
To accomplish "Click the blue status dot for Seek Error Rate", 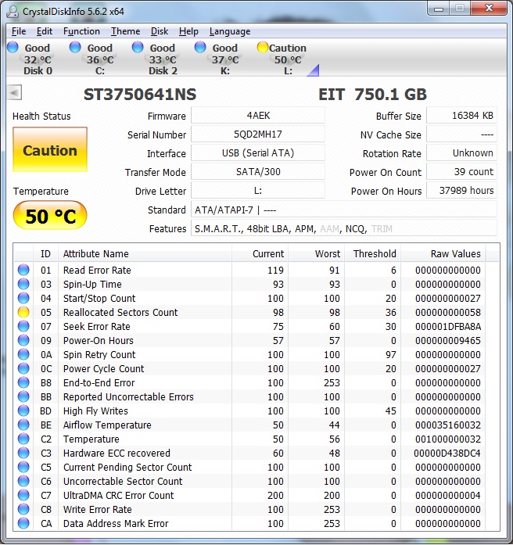I will [23, 326].
